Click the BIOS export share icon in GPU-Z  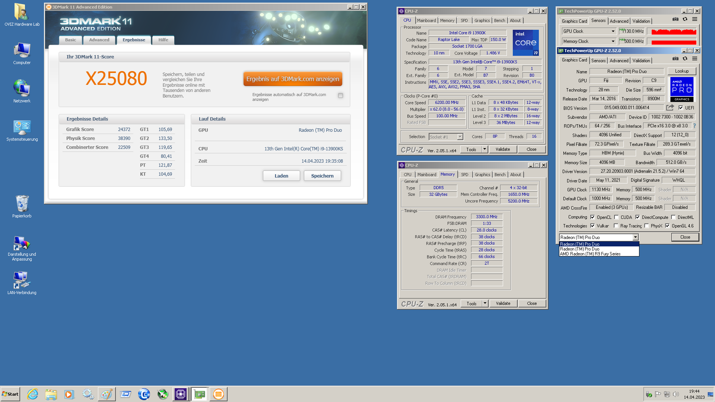tap(670, 108)
